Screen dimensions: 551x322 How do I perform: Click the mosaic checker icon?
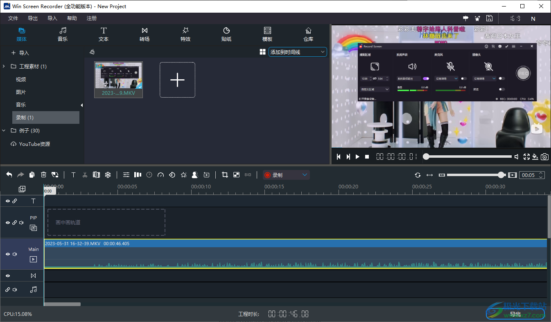tap(236, 175)
